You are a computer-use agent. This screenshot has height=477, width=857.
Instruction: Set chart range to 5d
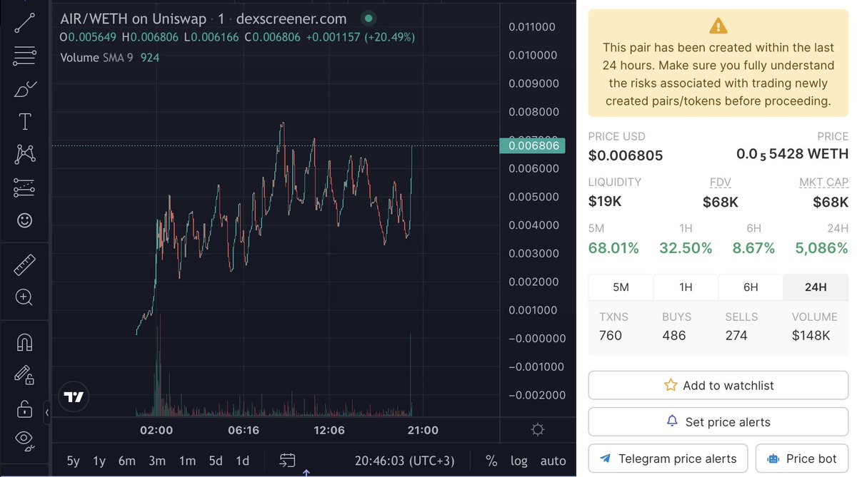tap(216, 461)
